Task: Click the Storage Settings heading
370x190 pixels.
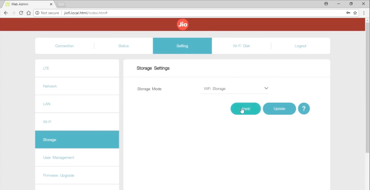Action: point(153,68)
